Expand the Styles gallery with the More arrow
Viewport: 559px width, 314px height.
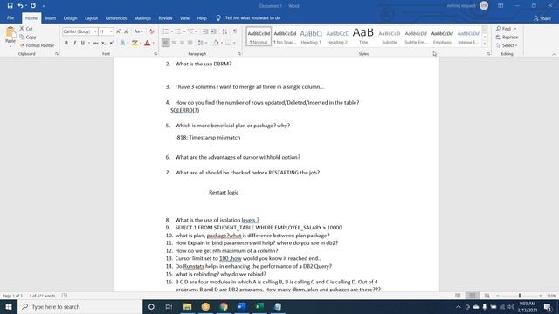485,44
